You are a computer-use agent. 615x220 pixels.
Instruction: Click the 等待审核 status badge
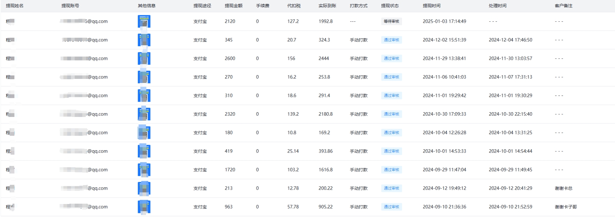[x=391, y=21]
